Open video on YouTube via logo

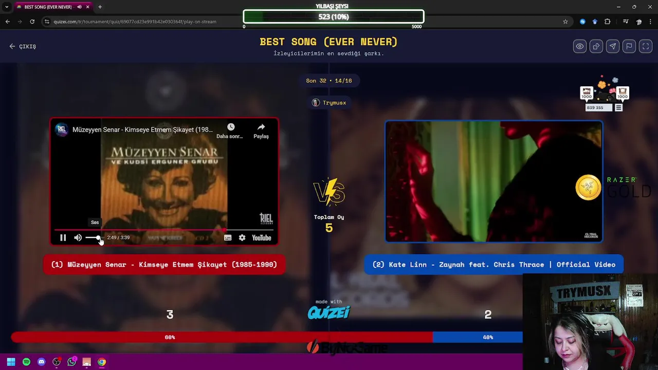(x=262, y=237)
